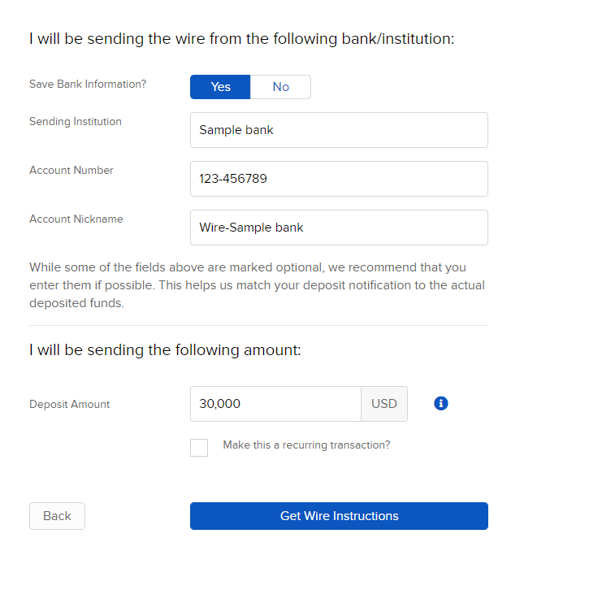The image size is (589, 590).
Task: Click the Sending Institution field containing Sample bank
Action: 339,130
